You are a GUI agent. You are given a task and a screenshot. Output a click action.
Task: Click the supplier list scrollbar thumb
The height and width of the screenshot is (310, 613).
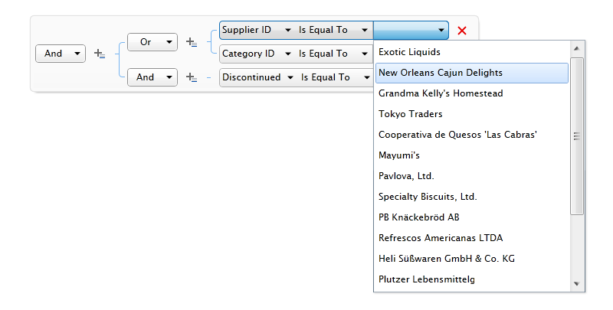[577, 136]
